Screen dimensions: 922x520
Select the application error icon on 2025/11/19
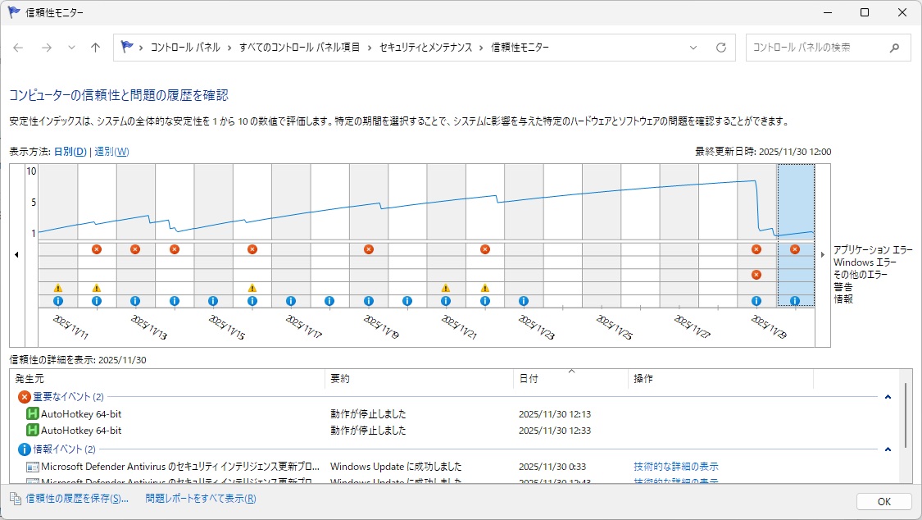tap(369, 249)
